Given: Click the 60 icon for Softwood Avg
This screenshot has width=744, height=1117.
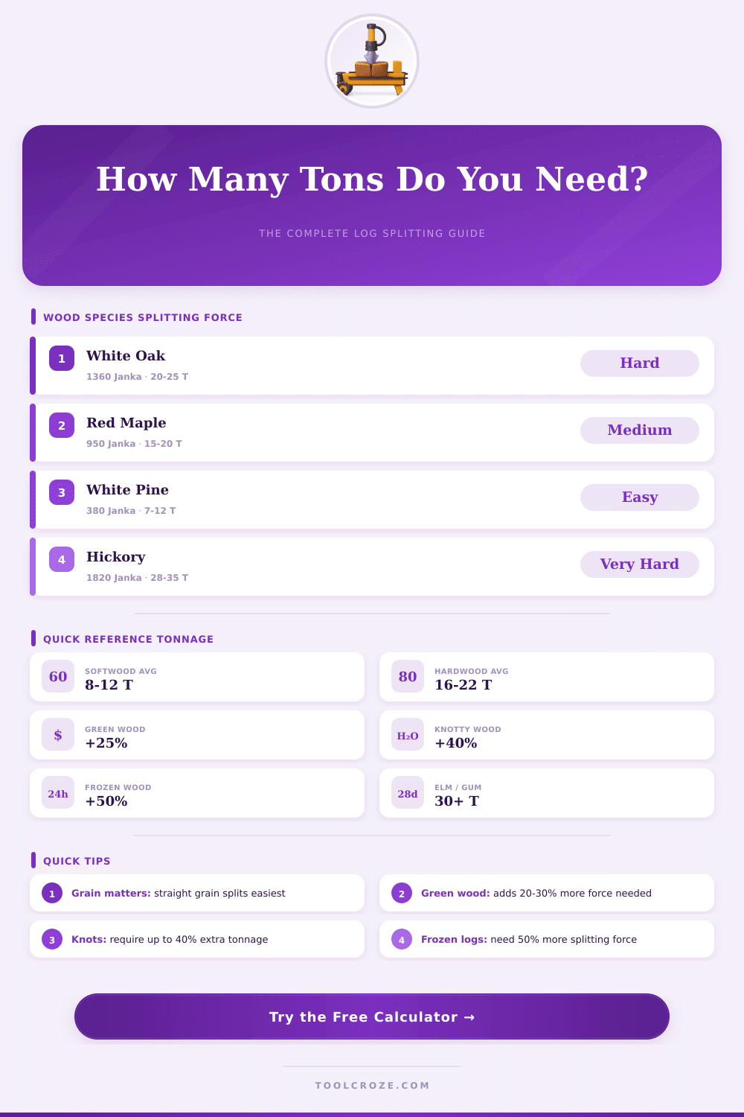Looking at the screenshot, I should (58, 676).
